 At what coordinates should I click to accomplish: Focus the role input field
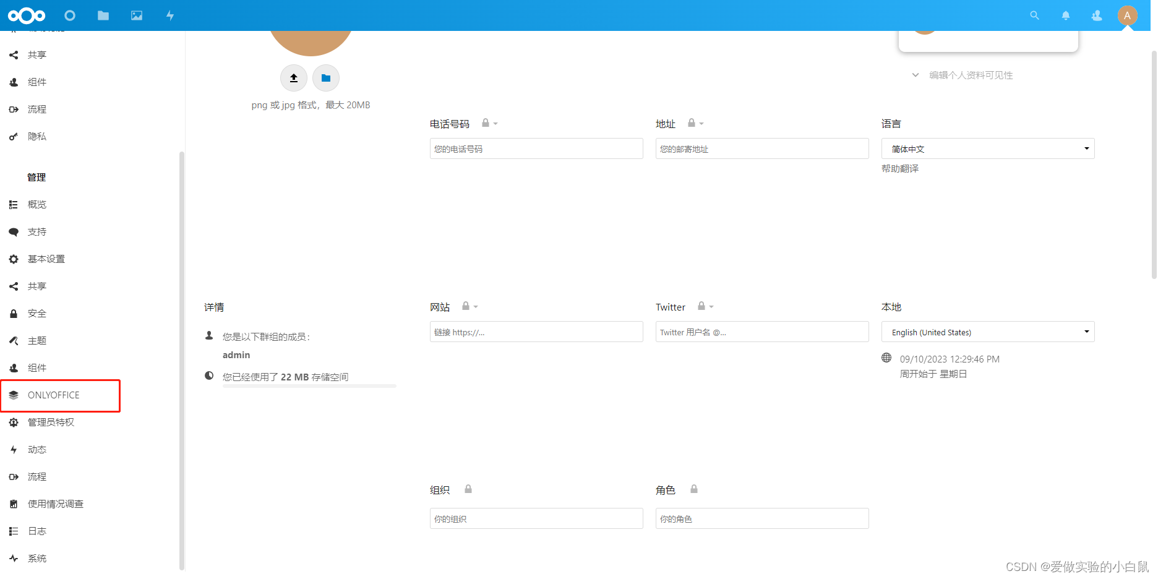(762, 518)
